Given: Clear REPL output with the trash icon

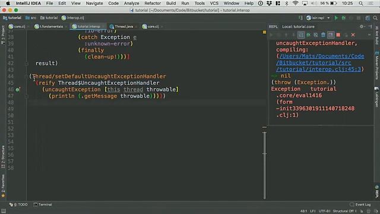Looking at the screenshot, I should click(323, 35).
